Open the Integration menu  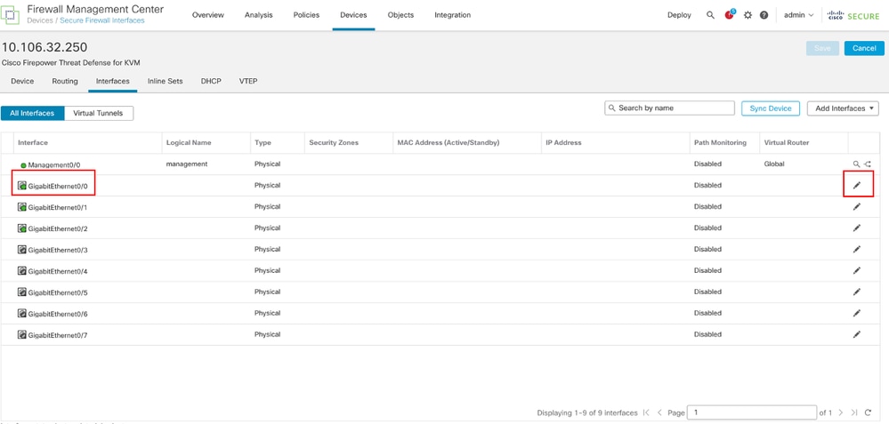[x=452, y=15]
